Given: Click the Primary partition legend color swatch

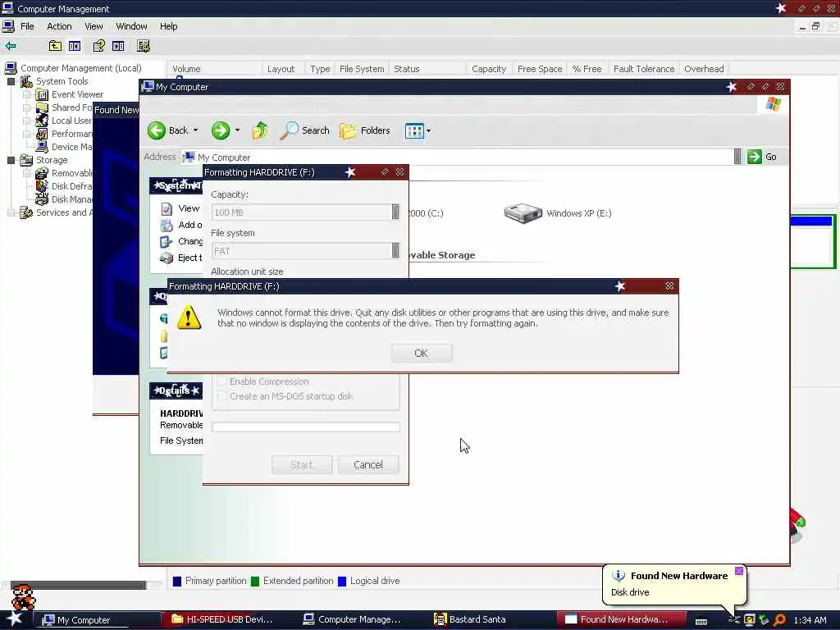Looking at the screenshot, I should 177,582.
